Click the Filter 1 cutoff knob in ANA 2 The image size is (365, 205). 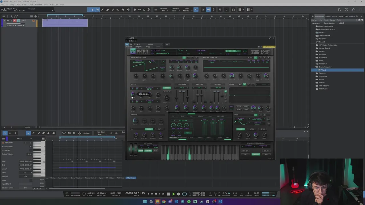tap(133, 94)
